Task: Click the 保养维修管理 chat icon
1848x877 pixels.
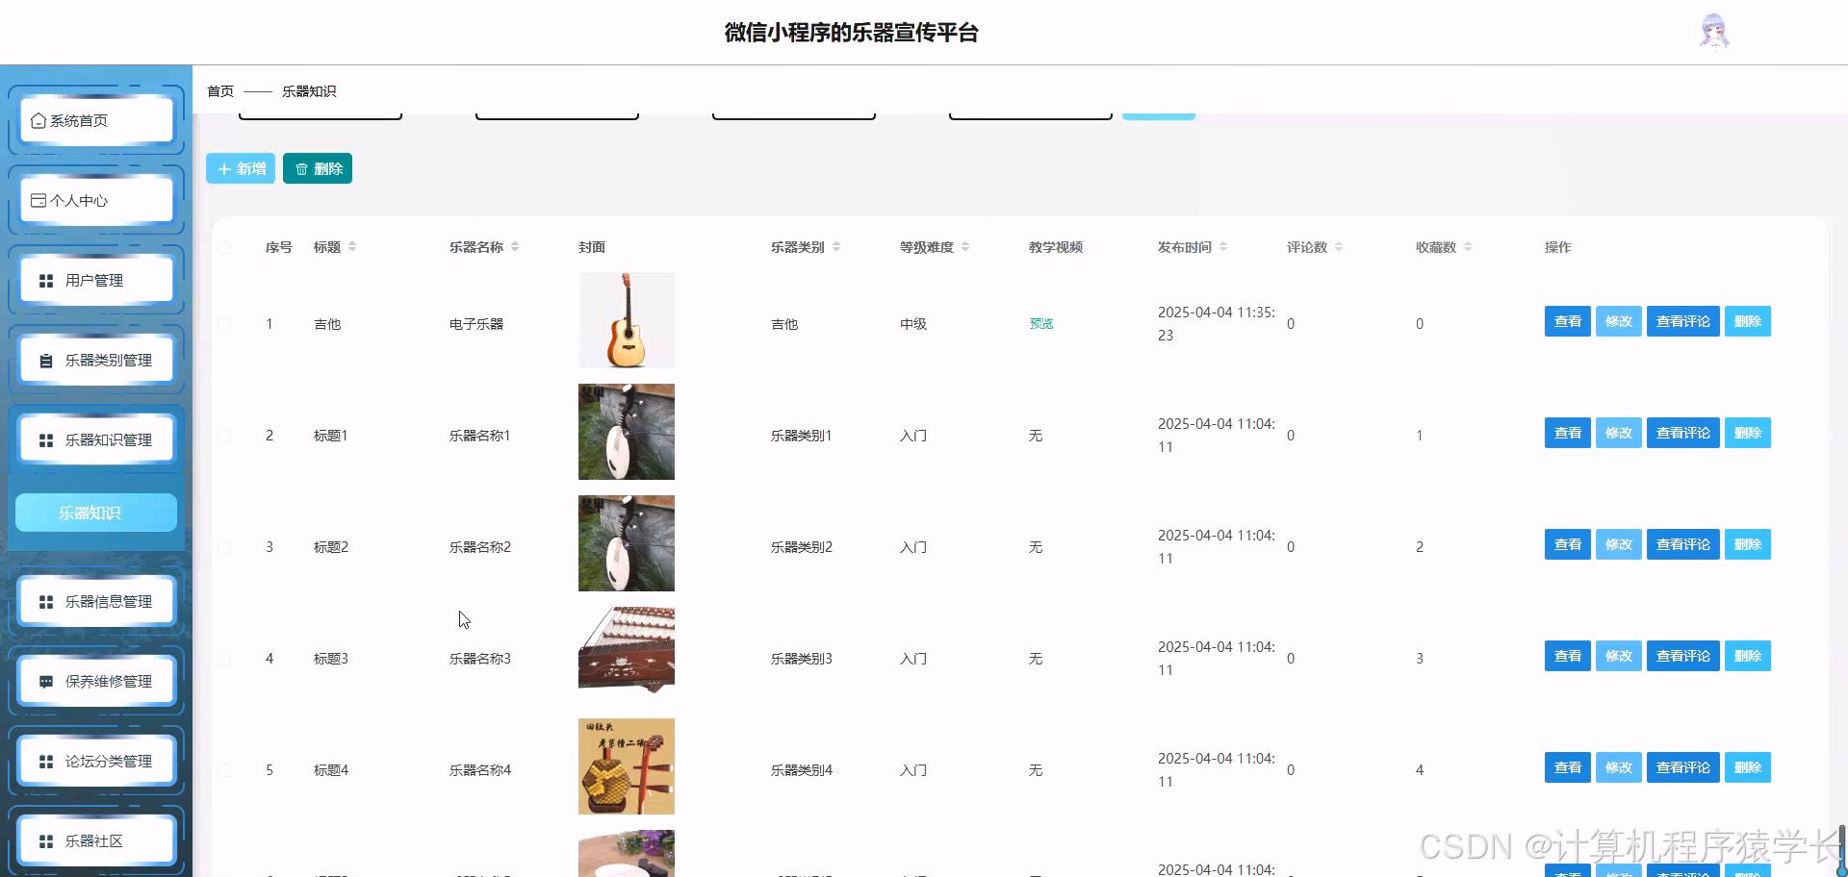Action: pos(44,681)
